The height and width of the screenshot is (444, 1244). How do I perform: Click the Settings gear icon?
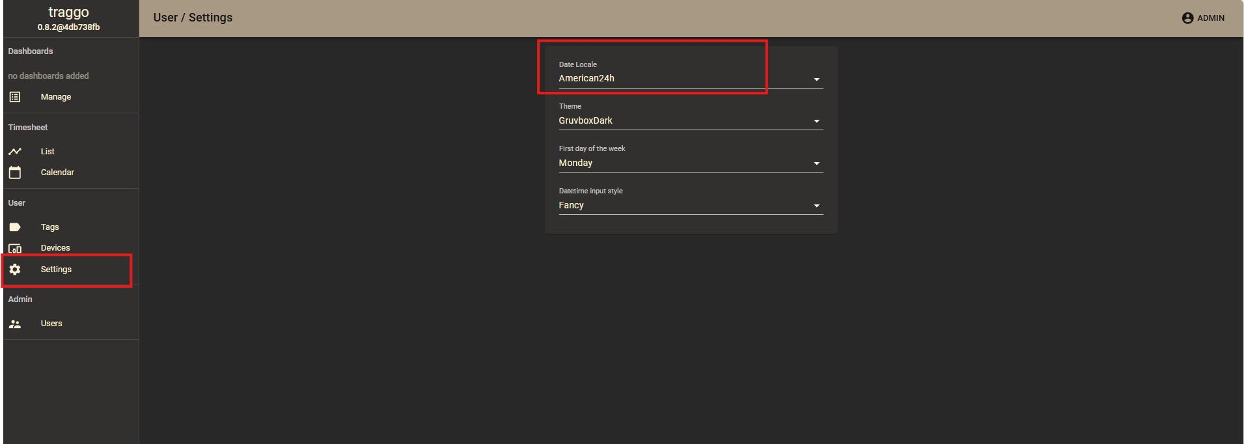[15, 270]
